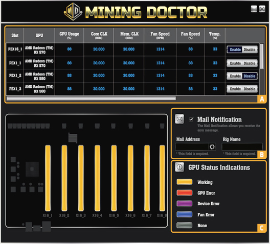Click the Mail Address input field
The width and height of the screenshot is (270, 244).
pos(192,147)
